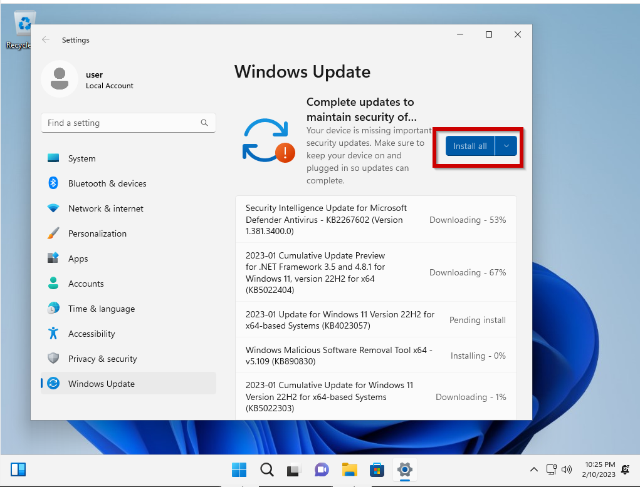Open Microsoft Store from the taskbar
This screenshot has width=640, height=487.
tap(377, 470)
